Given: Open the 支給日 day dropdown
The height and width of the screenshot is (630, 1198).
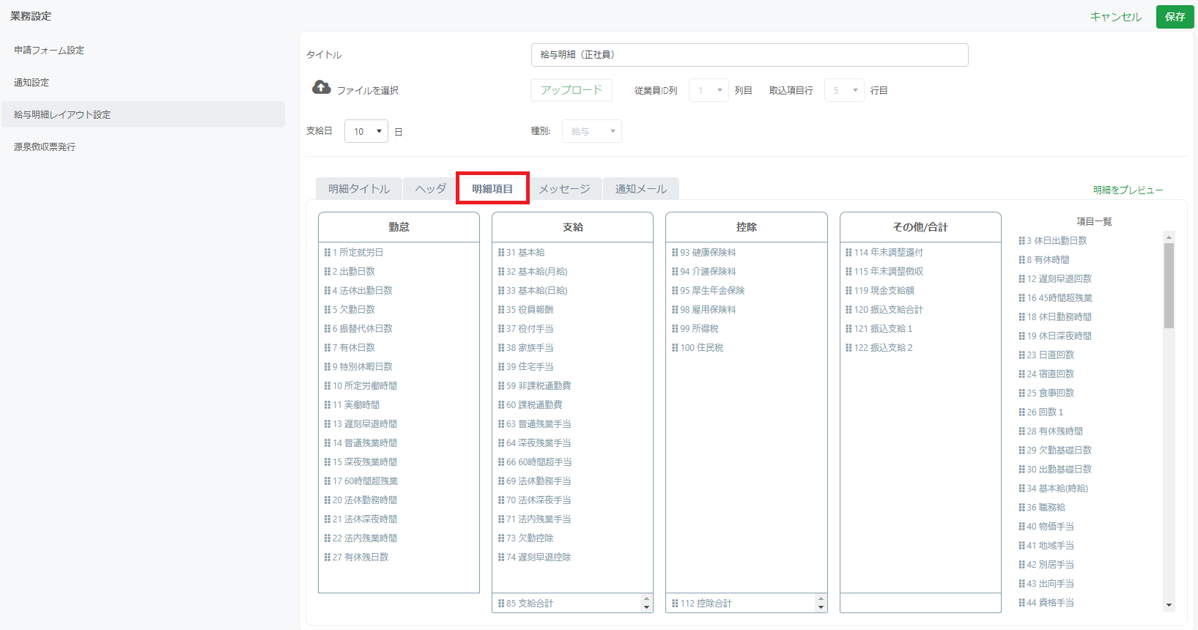Looking at the screenshot, I should click(x=366, y=132).
